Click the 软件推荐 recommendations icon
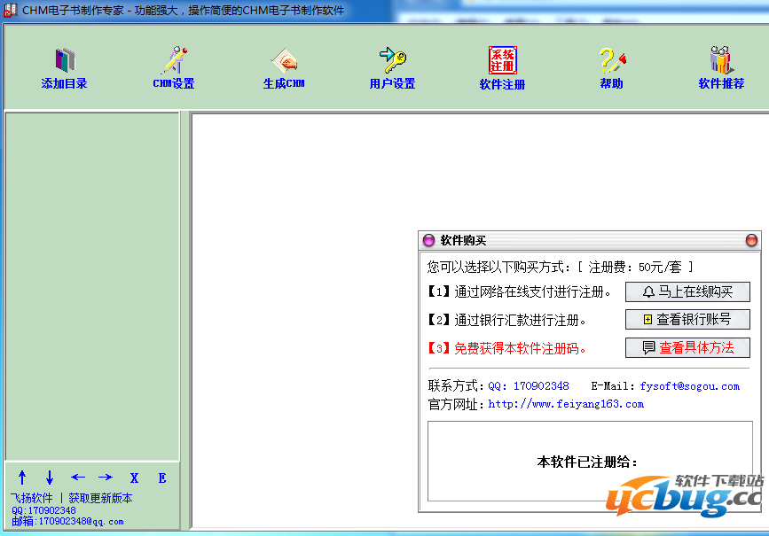769x536 pixels. click(x=720, y=61)
